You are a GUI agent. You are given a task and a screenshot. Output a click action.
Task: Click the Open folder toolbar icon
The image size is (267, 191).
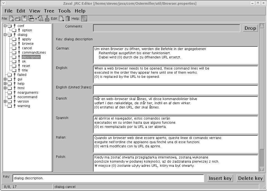pos(18,19)
